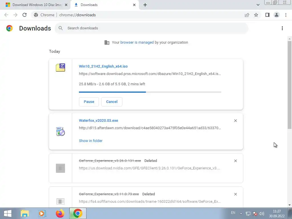Click the browser forward arrow
The height and width of the screenshot is (219, 292).
(15, 15)
